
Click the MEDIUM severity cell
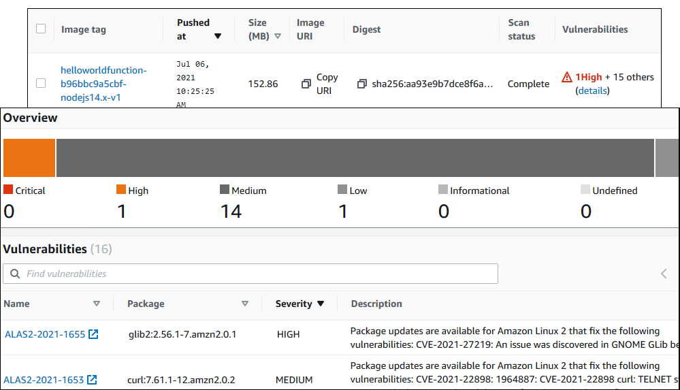tap(294, 380)
